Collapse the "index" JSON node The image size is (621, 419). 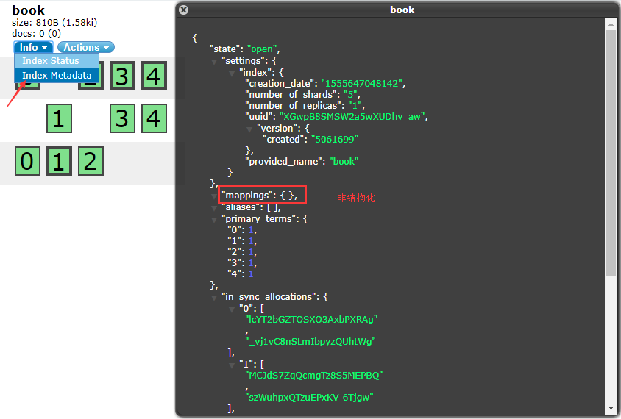tap(232, 74)
